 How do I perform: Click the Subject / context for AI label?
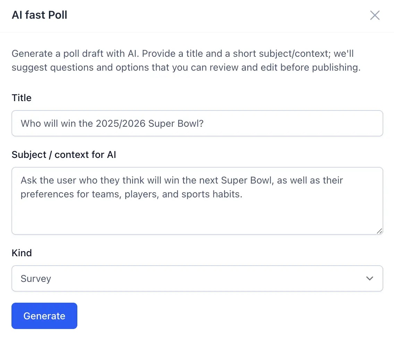tap(63, 154)
